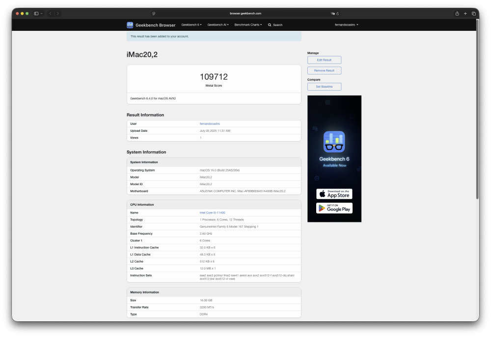Open the Benchmark Charts dropdown
491x337 pixels.
click(248, 24)
